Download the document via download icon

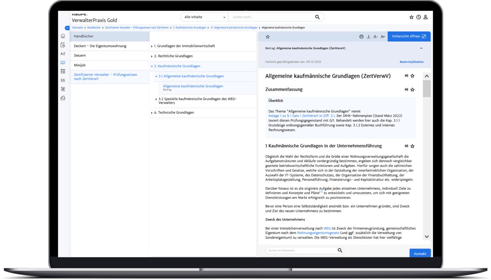tap(369, 37)
